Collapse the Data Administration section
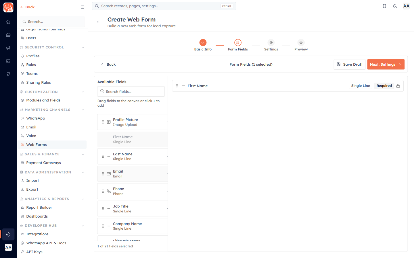 click(x=83, y=172)
